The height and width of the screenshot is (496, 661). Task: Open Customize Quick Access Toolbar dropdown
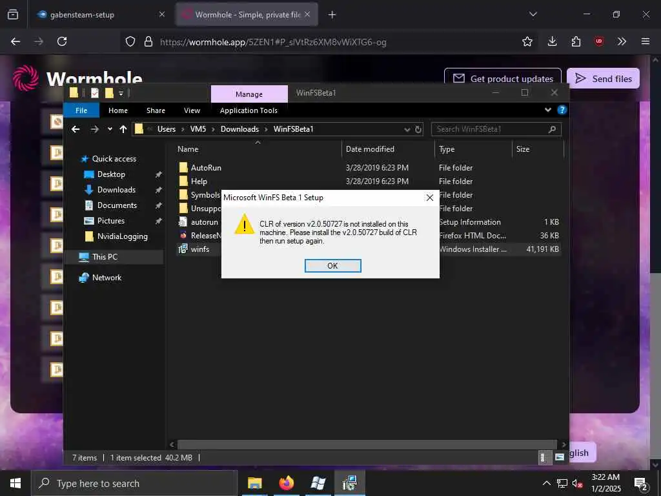point(121,93)
